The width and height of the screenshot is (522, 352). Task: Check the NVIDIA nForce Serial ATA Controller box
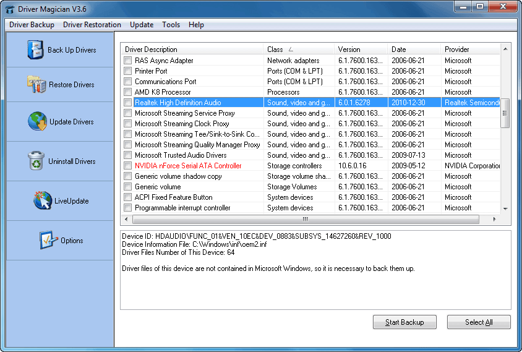[128, 166]
